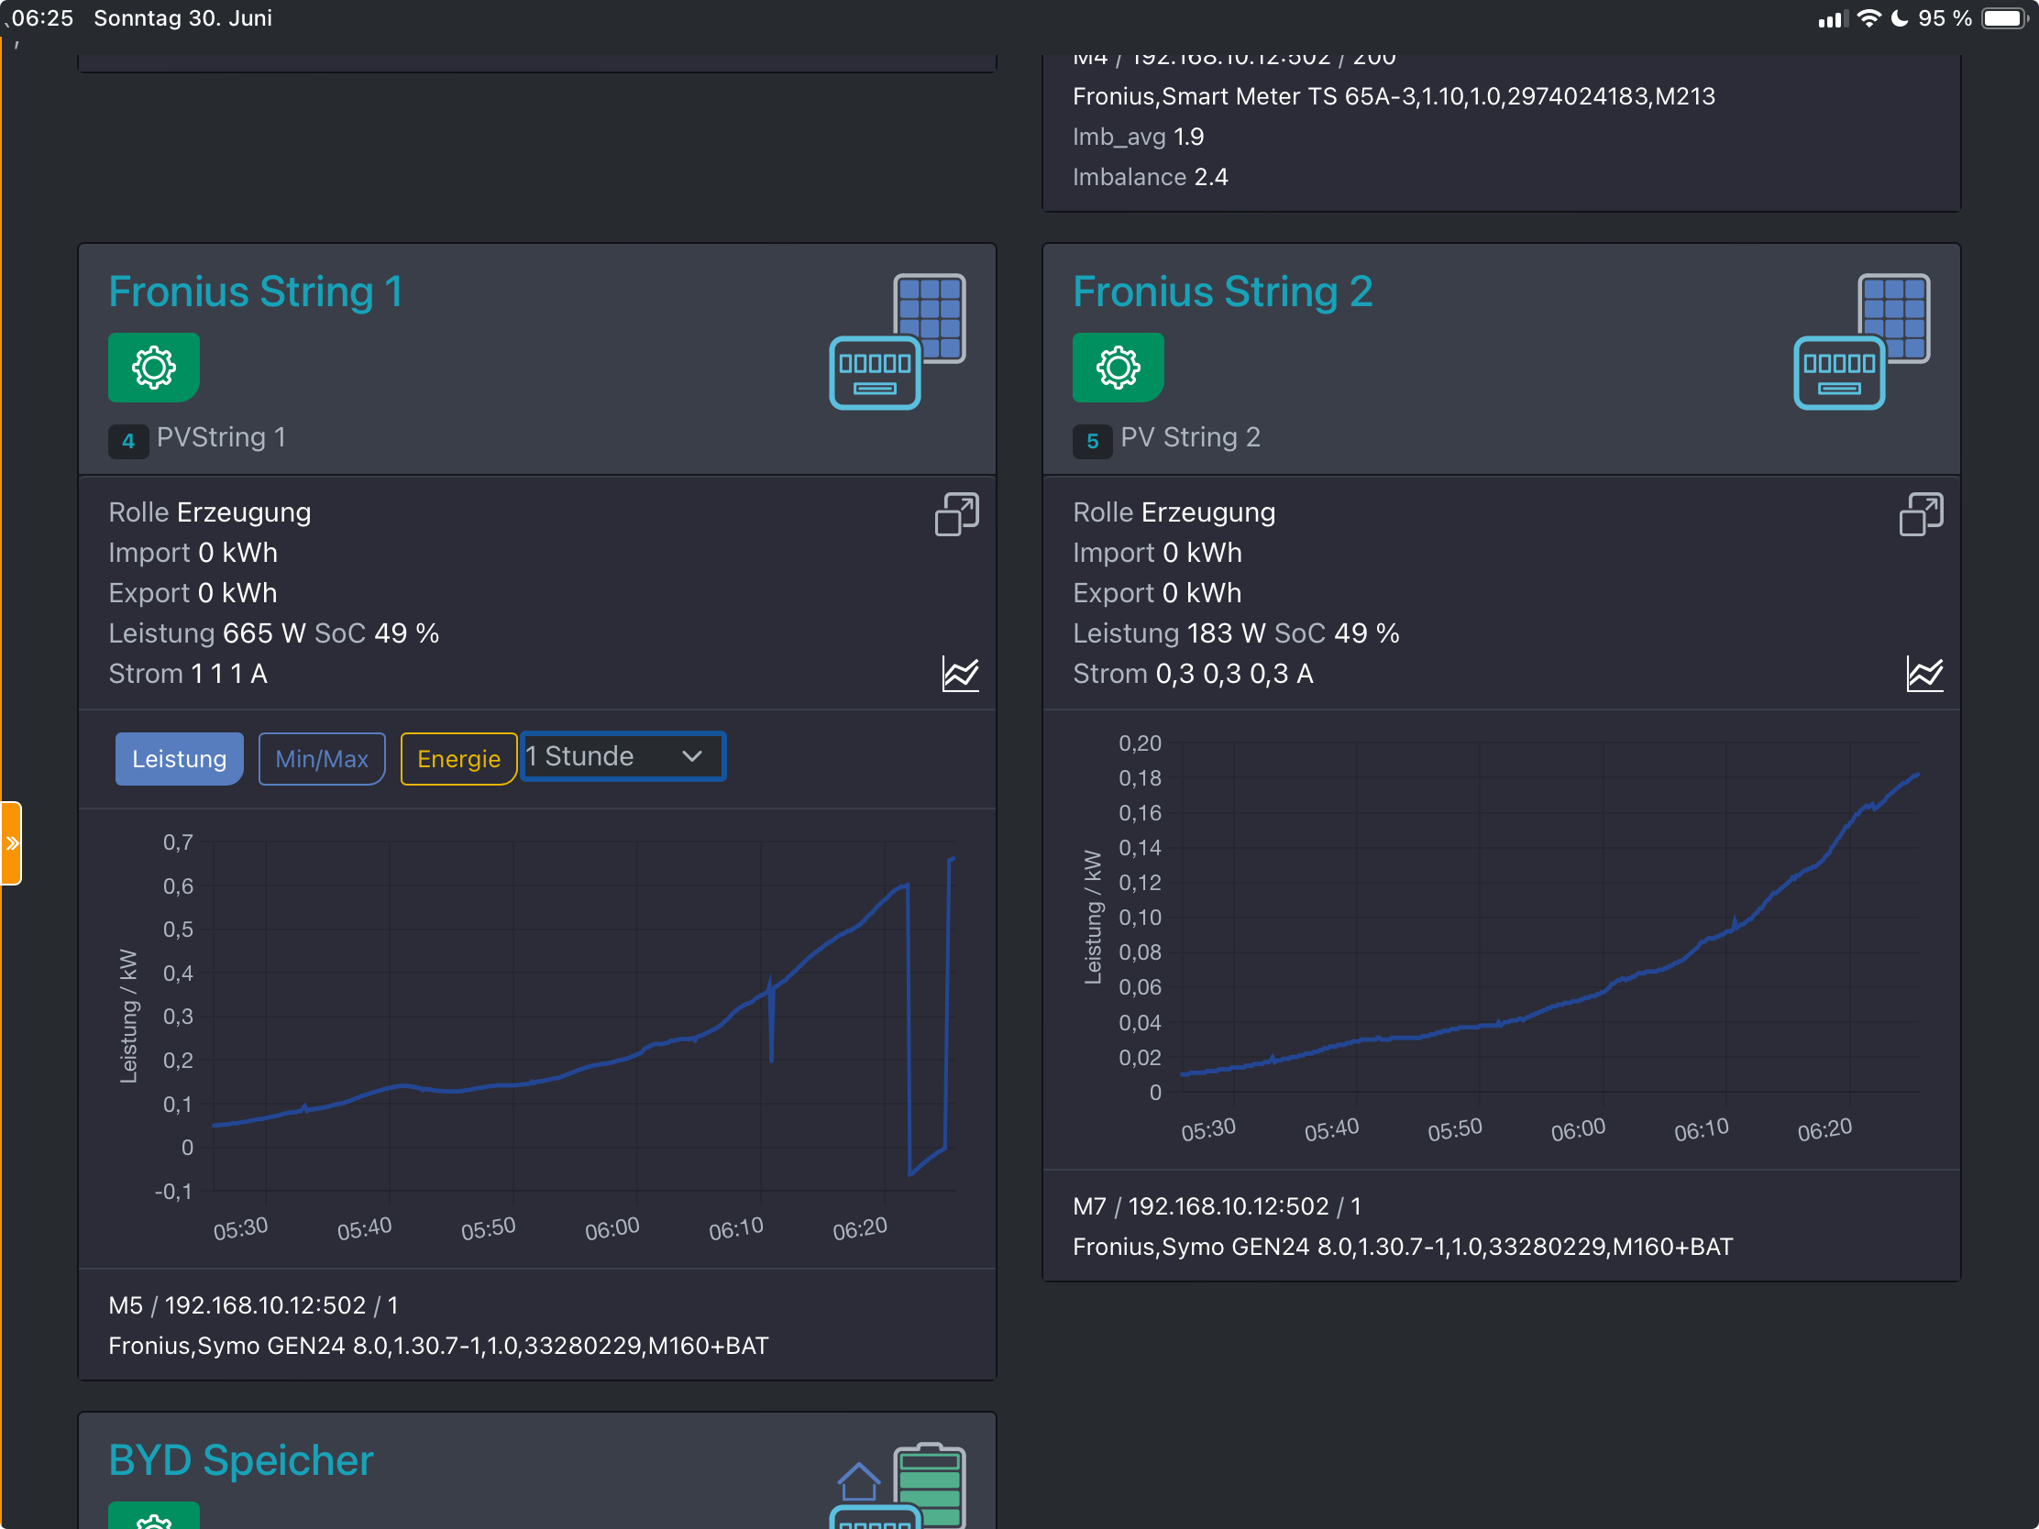Click the 'Sonntag 30. Juni' date
2039x1529 pixels.
pyautogui.click(x=182, y=18)
